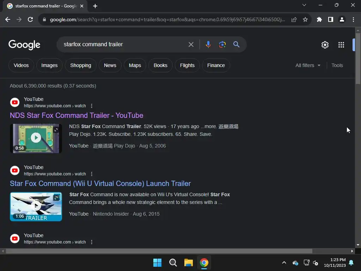
Task: Search by image with Google Lens
Action: [x=222, y=44]
